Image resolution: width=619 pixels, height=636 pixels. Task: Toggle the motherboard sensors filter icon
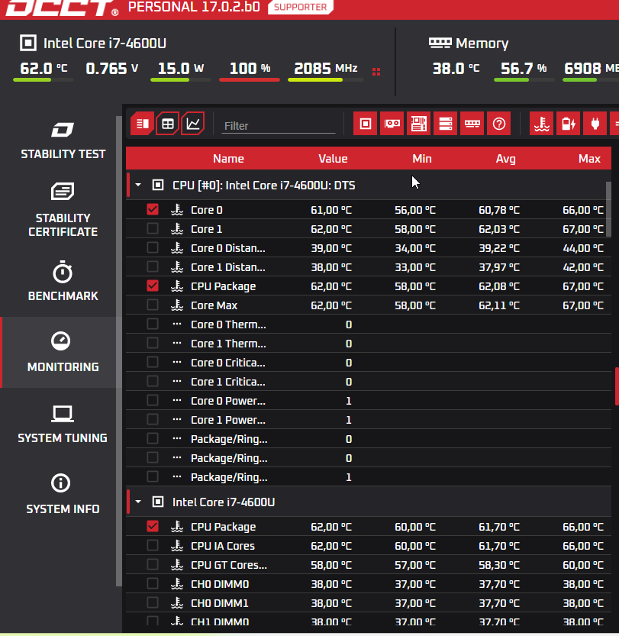(419, 124)
